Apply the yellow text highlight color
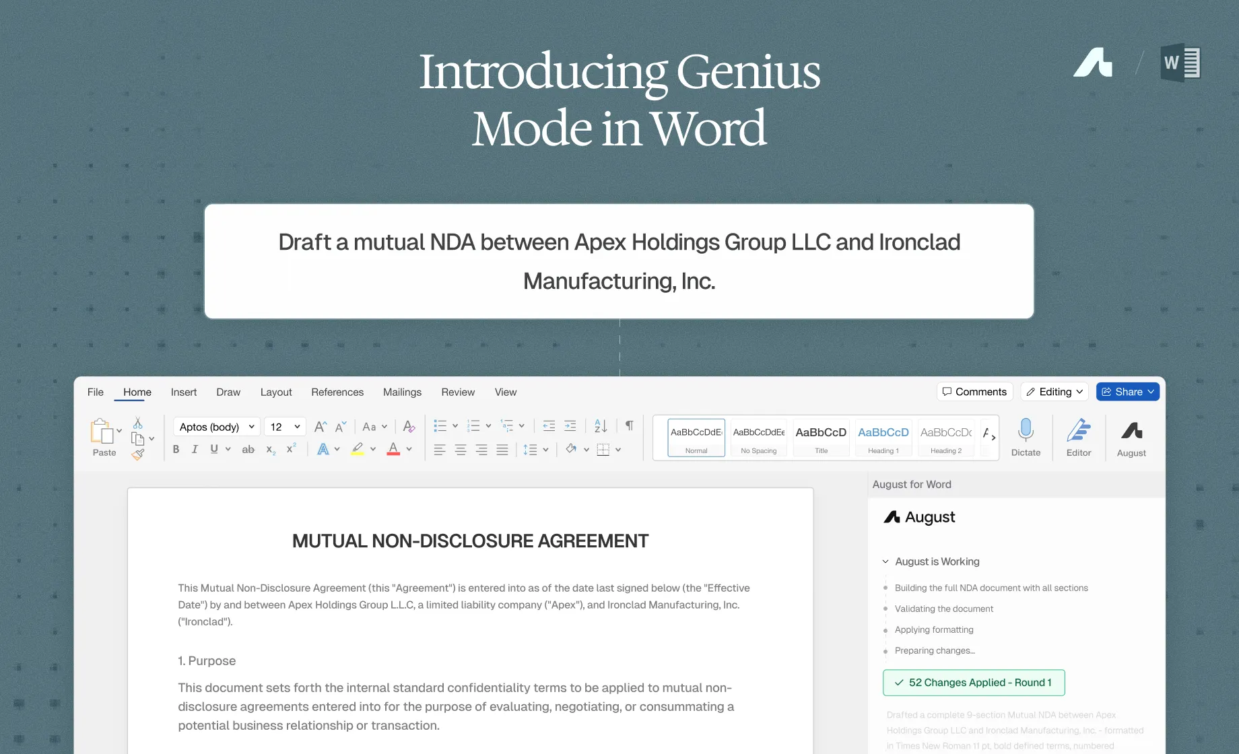 (x=358, y=449)
